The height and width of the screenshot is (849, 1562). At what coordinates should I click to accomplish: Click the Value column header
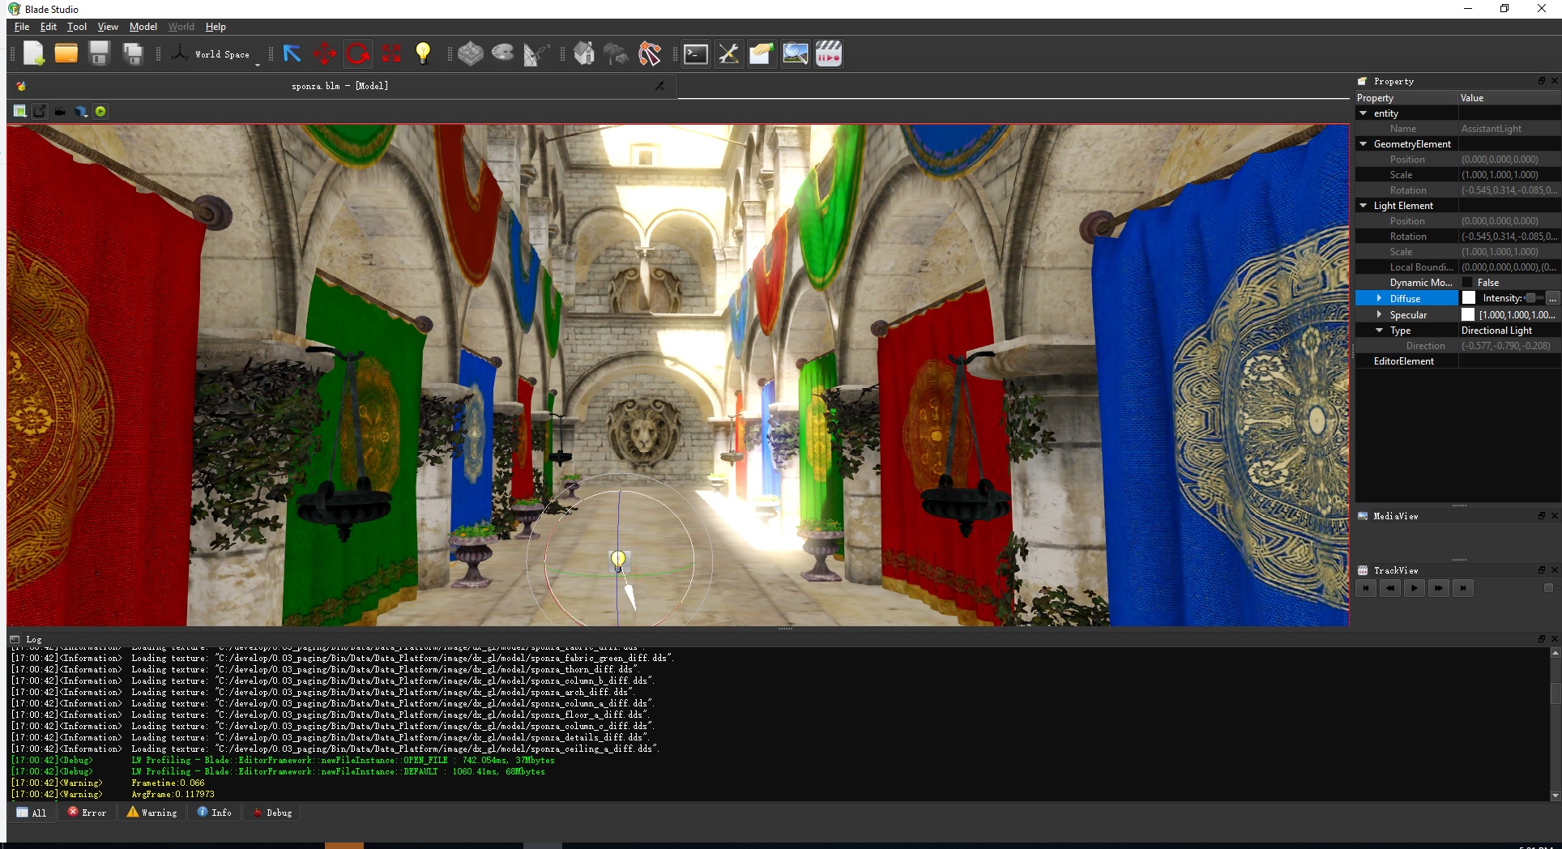1510,98
